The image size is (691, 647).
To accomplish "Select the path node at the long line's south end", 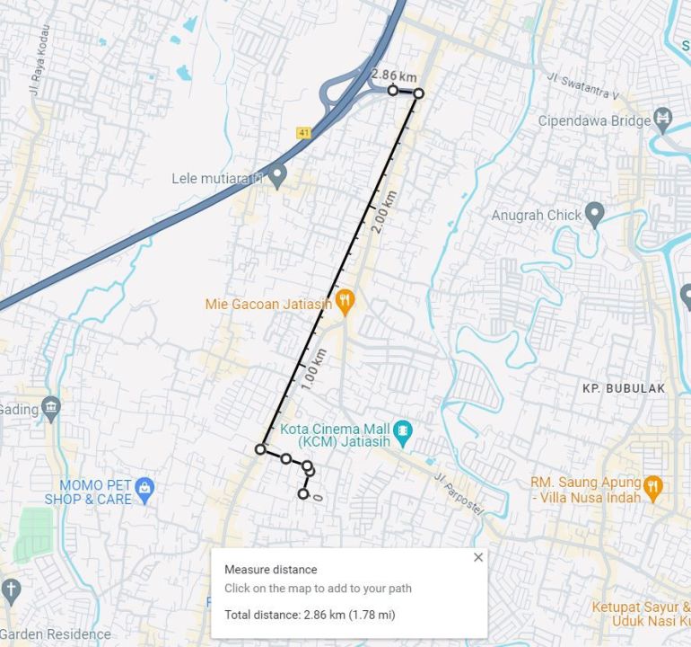I will pos(260,449).
